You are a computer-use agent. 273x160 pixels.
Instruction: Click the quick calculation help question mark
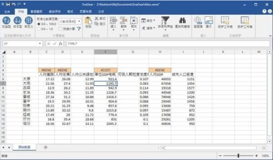pos(79,28)
